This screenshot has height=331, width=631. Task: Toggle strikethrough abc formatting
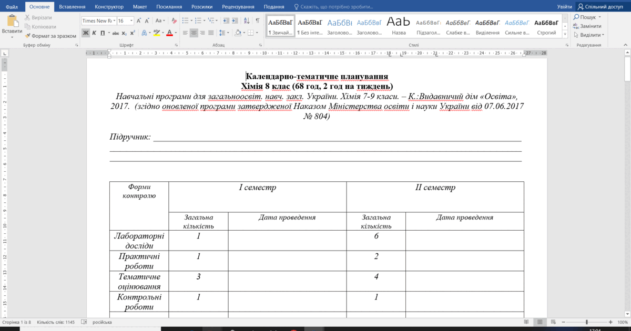point(116,33)
